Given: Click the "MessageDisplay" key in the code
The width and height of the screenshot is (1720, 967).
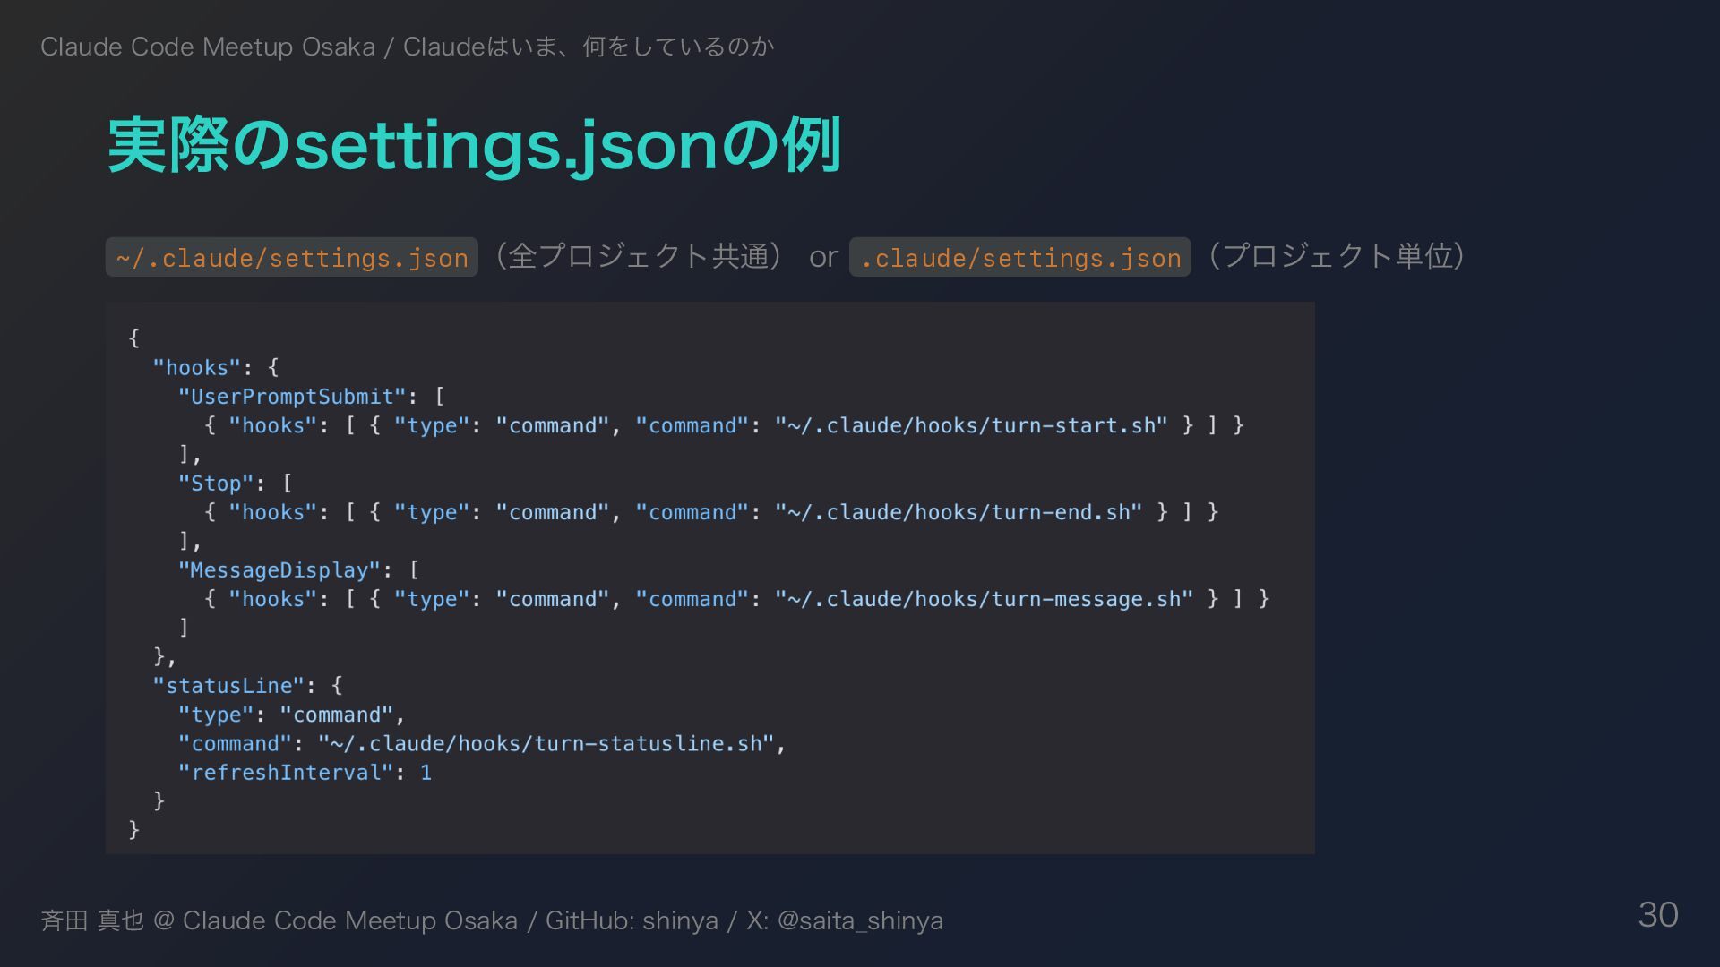Looking at the screenshot, I should (279, 570).
